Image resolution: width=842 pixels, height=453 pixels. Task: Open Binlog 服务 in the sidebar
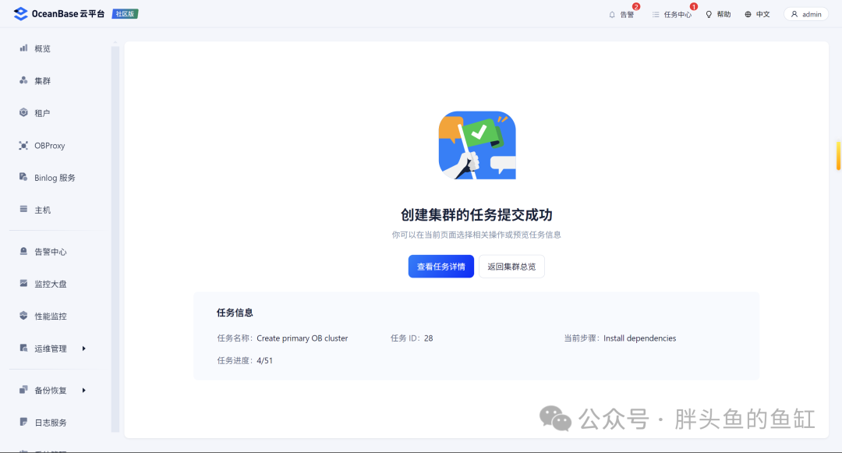tap(55, 178)
